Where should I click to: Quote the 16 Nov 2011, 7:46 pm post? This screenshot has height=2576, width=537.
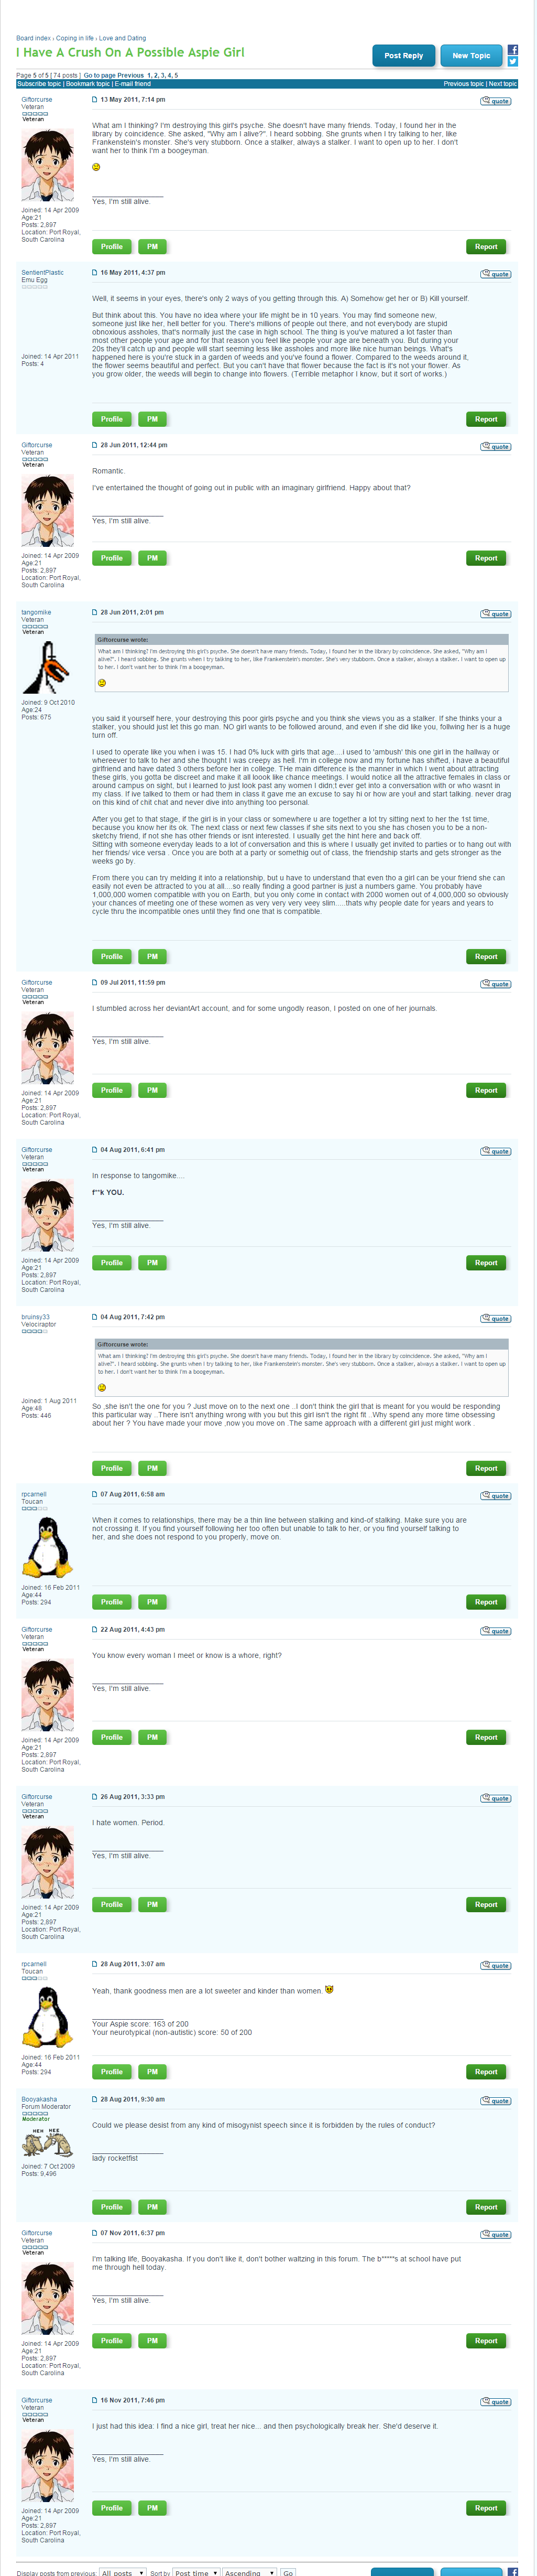(496, 2402)
